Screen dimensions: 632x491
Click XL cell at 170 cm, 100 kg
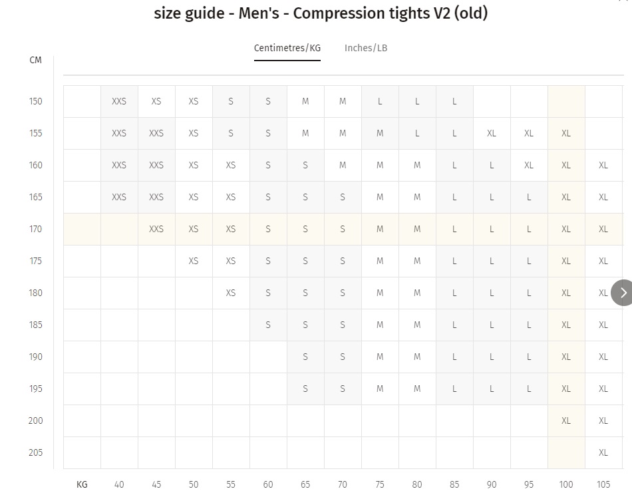pos(566,229)
